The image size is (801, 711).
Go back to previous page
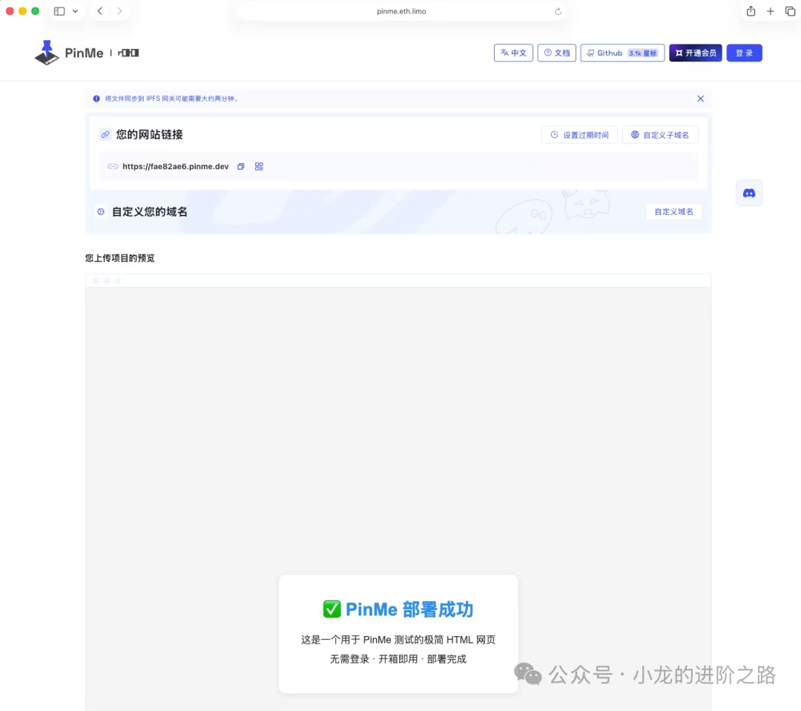(x=100, y=11)
